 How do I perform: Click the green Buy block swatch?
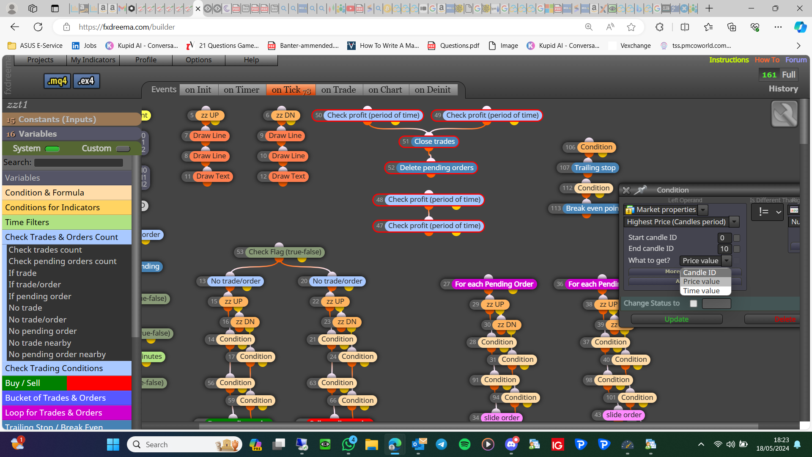(35, 383)
